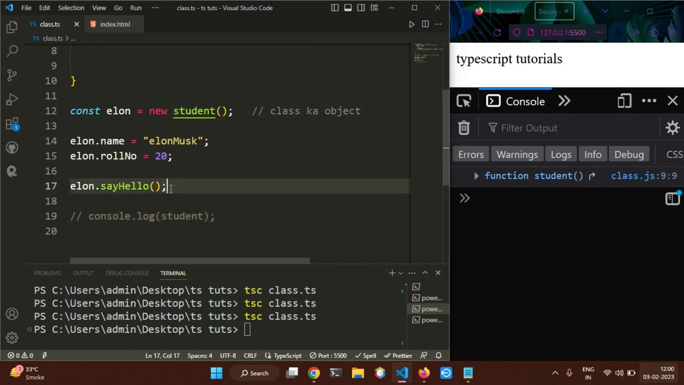This screenshot has height=385, width=684.
Task: Open the Selection menu
Action: point(71,8)
